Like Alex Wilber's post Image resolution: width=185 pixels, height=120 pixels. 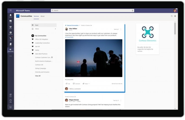click(x=68, y=84)
